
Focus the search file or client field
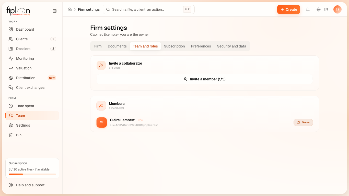pos(149,9)
